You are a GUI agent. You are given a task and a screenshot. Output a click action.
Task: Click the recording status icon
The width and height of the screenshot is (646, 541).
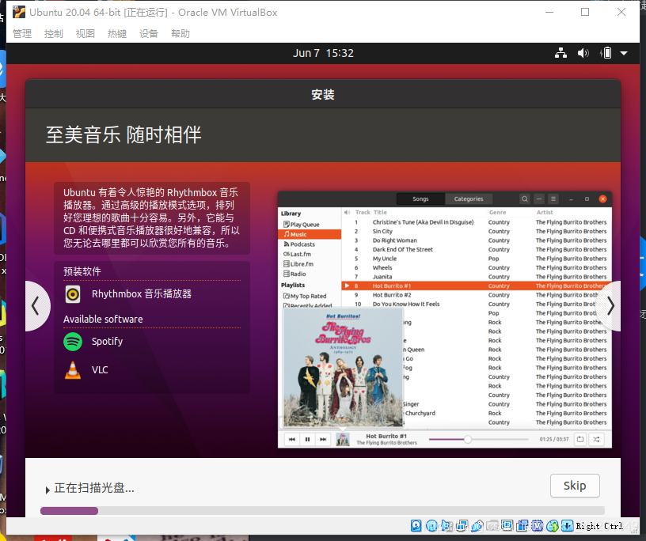click(522, 525)
